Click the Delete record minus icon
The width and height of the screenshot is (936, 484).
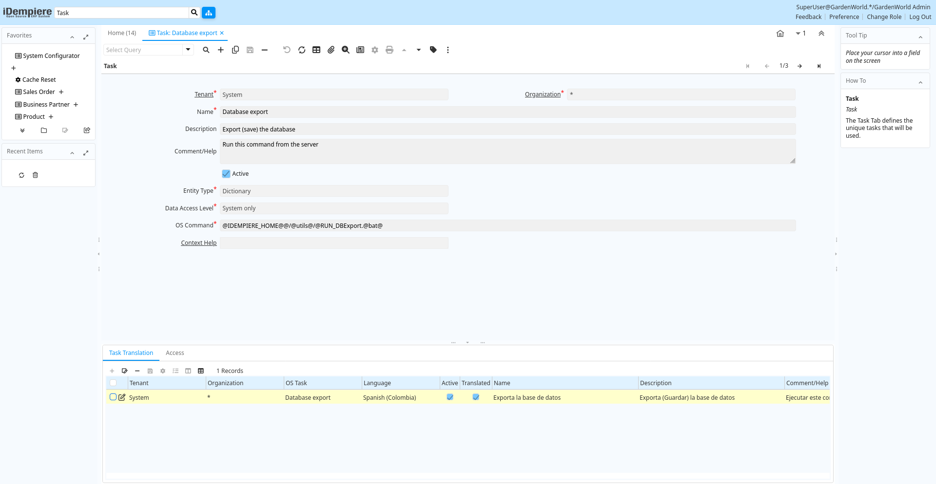point(265,50)
